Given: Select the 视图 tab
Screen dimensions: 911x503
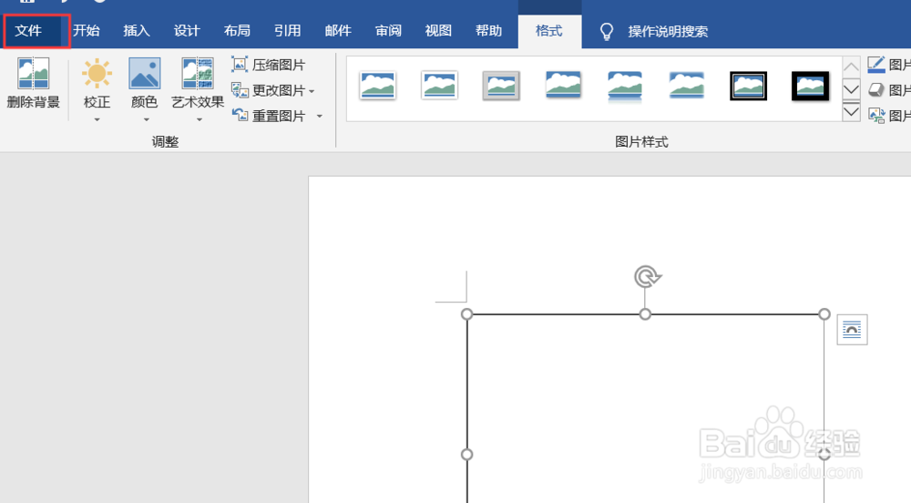Looking at the screenshot, I should 438,31.
